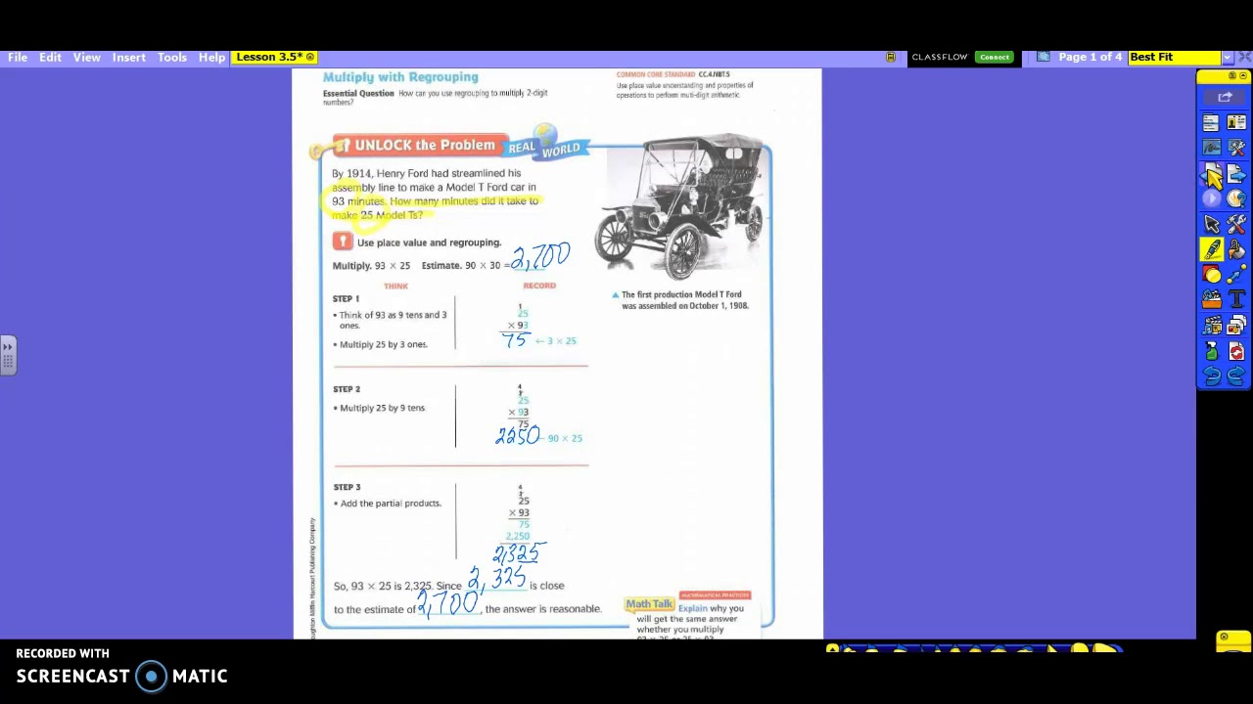Go to next page in the toolbox
The height and width of the screenshot is (704, 1253).
click(x=1236, y=174)
